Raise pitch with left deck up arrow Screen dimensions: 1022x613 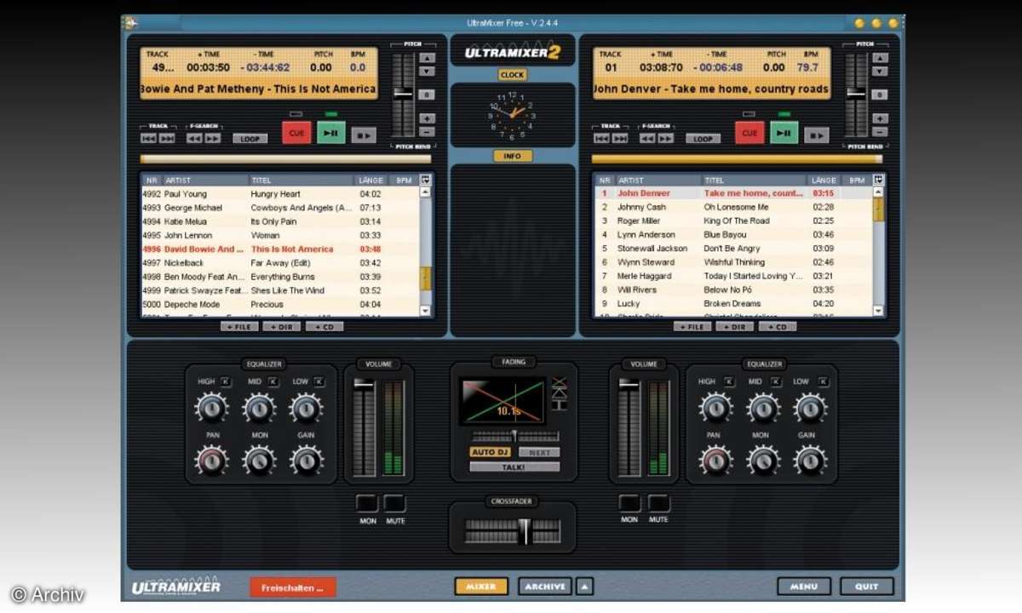427,59
